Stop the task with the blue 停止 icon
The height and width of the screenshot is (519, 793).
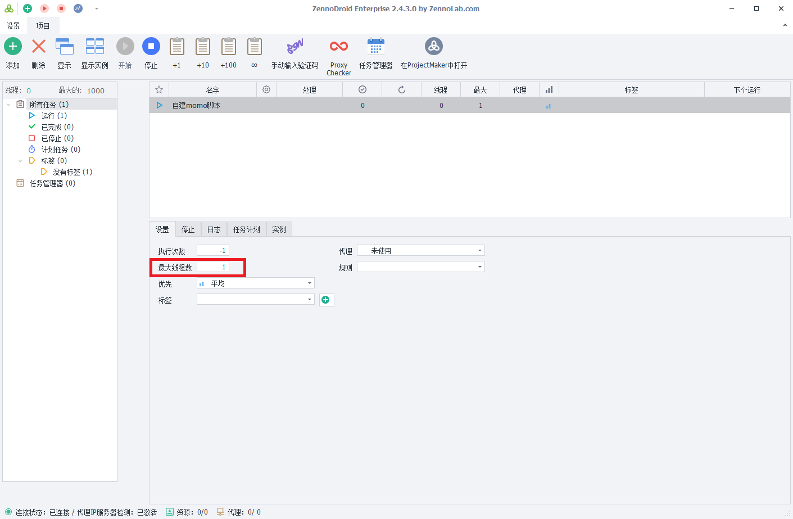[x=151, y=46]
